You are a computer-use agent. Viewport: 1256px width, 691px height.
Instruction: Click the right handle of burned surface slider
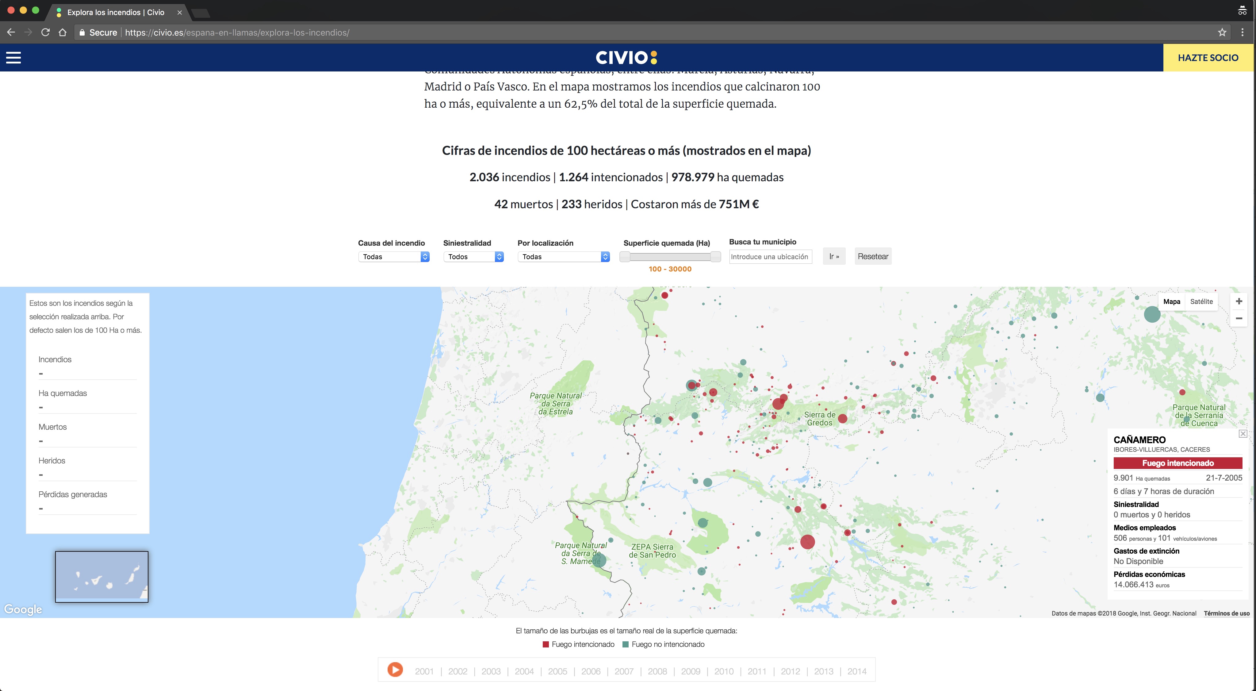click(716, 256)
